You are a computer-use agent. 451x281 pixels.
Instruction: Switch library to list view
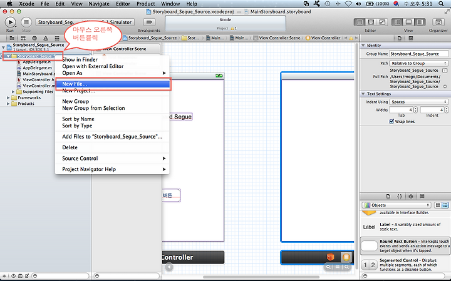point(445,205)
